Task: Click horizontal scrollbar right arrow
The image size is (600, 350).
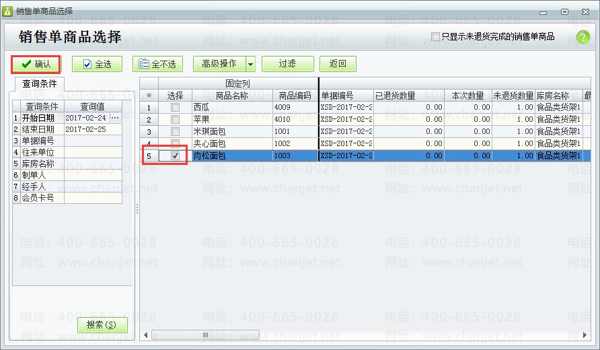Action: (585, 335)
